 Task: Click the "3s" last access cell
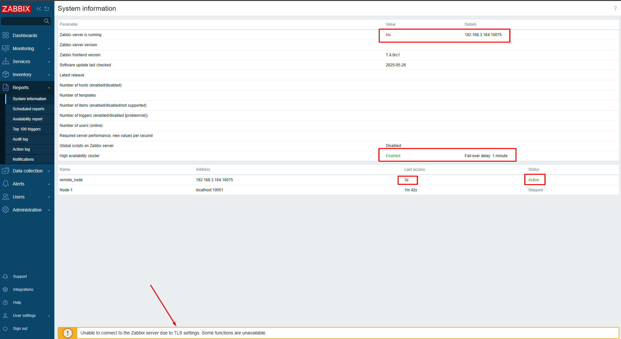(406, 180)
